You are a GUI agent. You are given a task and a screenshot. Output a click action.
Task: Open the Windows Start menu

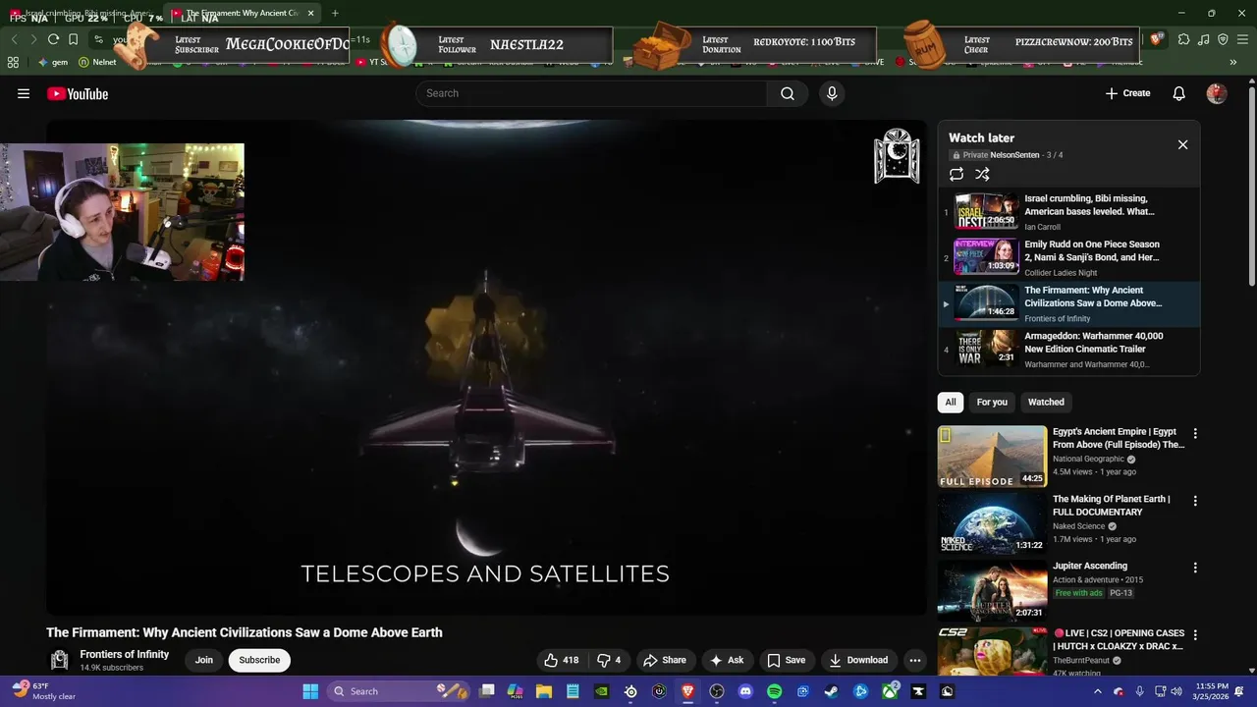point(310,691)
